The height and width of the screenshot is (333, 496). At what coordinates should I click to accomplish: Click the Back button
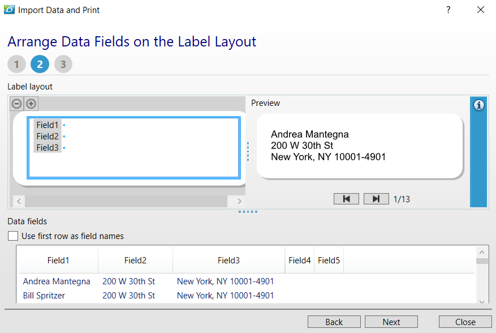334,322
